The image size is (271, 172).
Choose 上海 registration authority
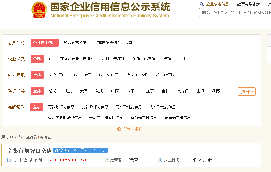pyautogui.click(x=200, y=91)
